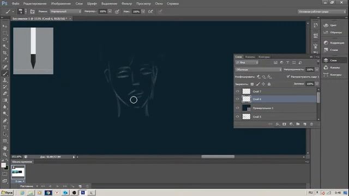Click the Windows Пуск start button
The width and height of the screenshot is (349, 196).
(x=7, y=192)
